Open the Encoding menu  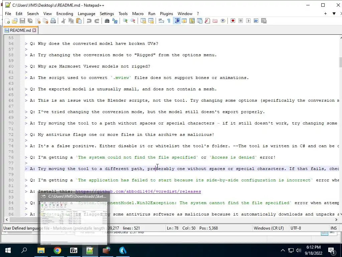64,13
